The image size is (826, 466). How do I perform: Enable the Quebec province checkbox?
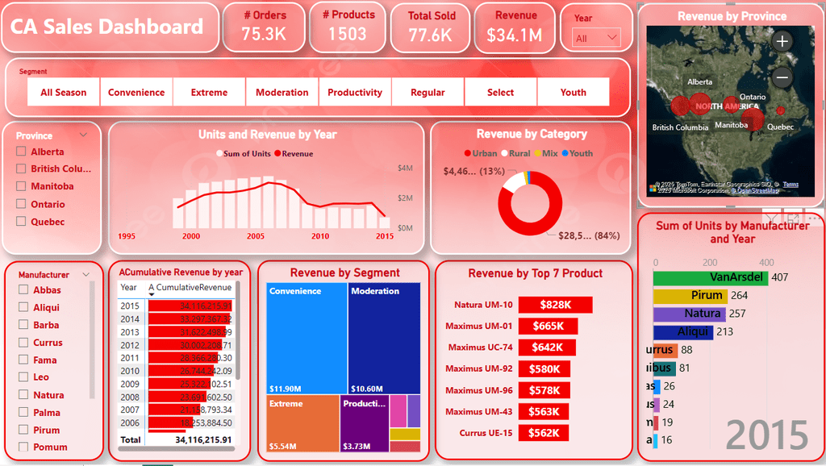[x=21, y=221]
